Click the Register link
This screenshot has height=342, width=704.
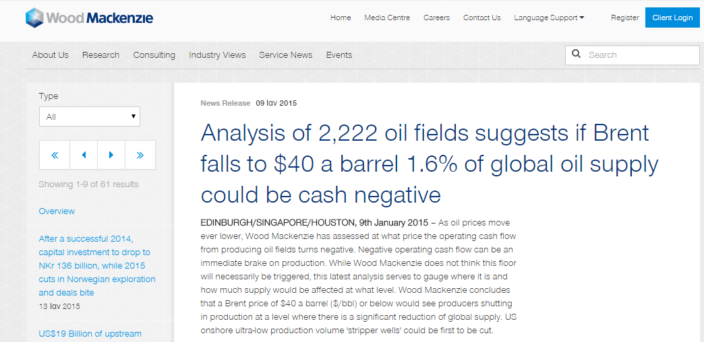pyautogui.click(x=625, y=18)
